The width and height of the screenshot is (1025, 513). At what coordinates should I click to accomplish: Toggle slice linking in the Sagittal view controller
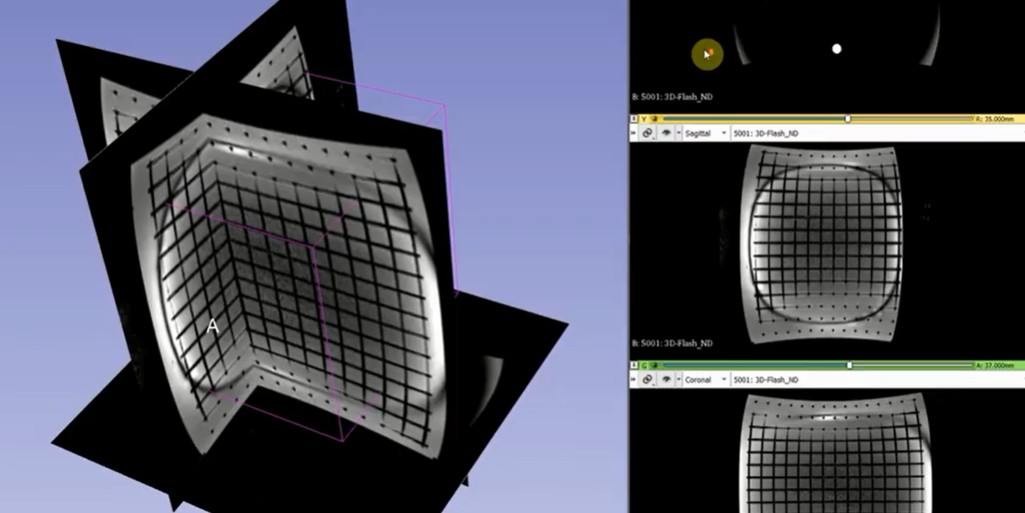[x=649, y=133]
